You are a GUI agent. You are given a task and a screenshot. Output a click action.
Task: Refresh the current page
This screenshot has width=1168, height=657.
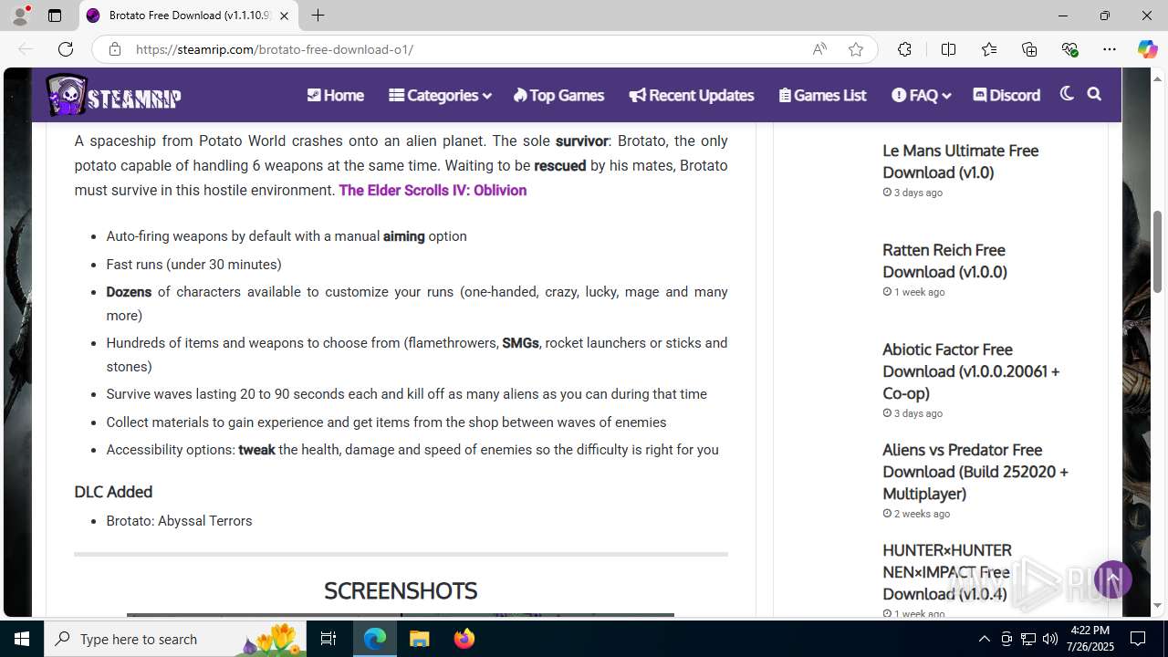[x=66, y=49]
